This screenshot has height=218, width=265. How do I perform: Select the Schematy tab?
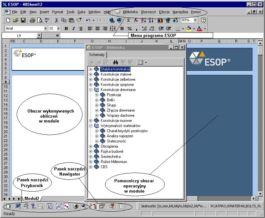pos(97,55)
